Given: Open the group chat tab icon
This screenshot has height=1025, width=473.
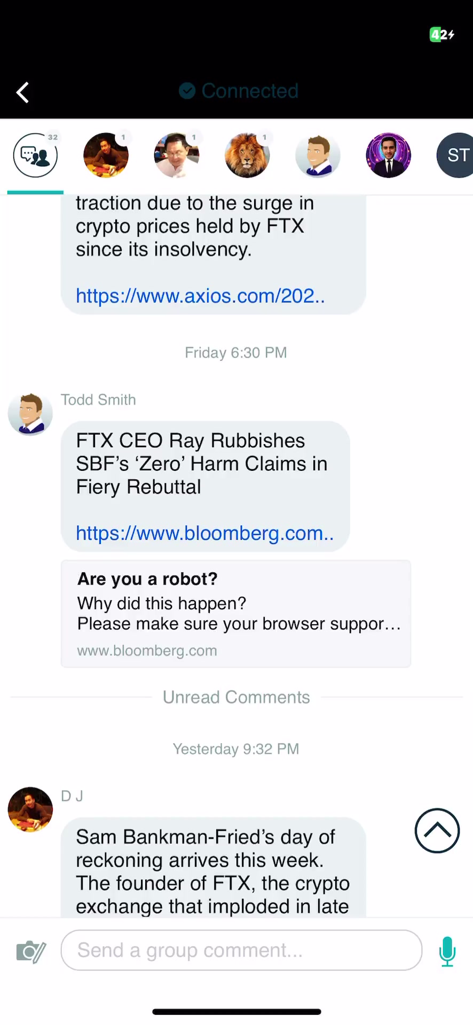Looking at the screenshot, I should click(35, 155).
